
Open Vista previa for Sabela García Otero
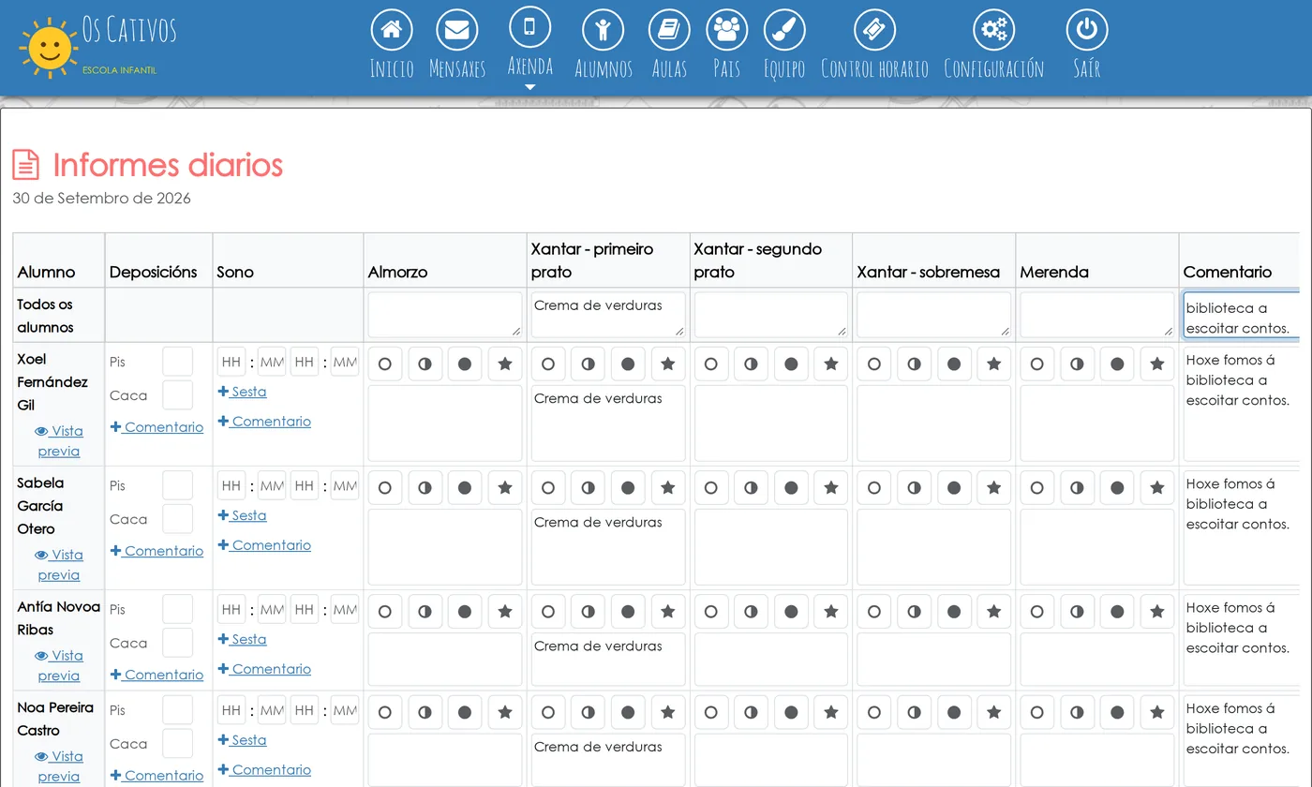59,564
